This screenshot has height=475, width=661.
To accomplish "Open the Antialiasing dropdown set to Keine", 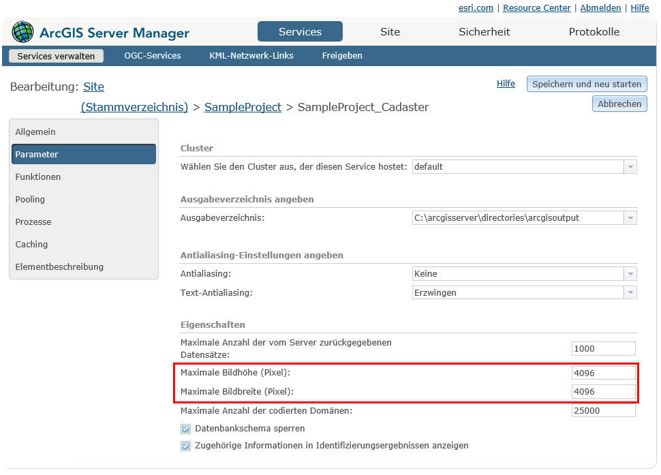I will point(630,273).
